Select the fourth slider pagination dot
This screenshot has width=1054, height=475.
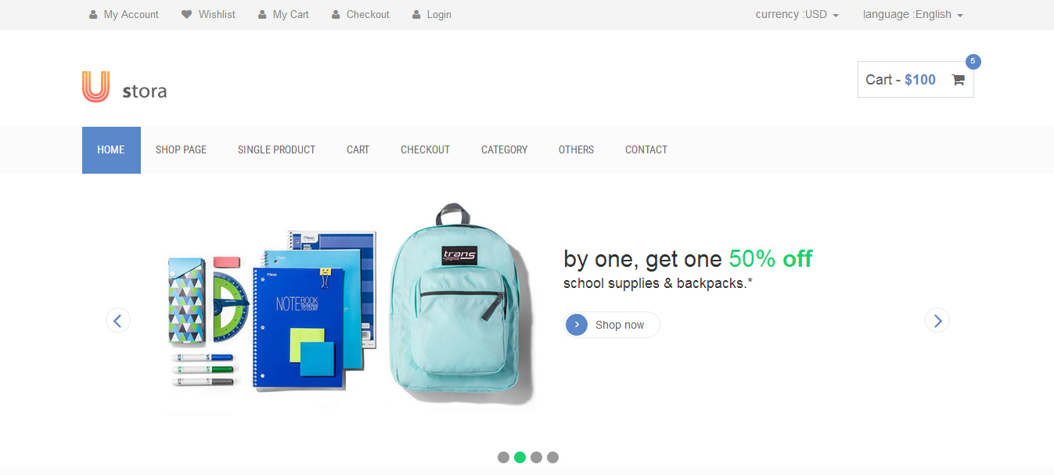pos(552,457)
